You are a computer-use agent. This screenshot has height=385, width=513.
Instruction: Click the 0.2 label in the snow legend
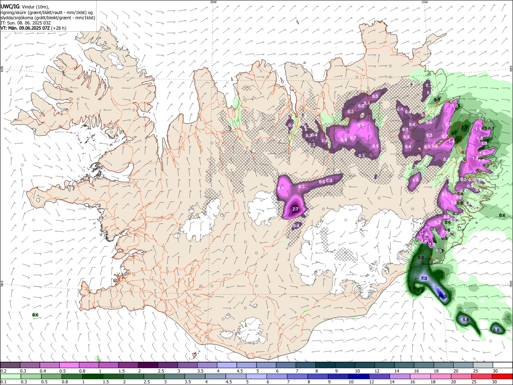(x=3, y=371)
